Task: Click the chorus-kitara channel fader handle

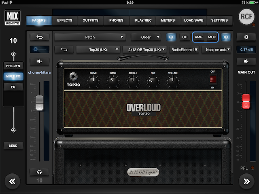Action: click(40, 103)
